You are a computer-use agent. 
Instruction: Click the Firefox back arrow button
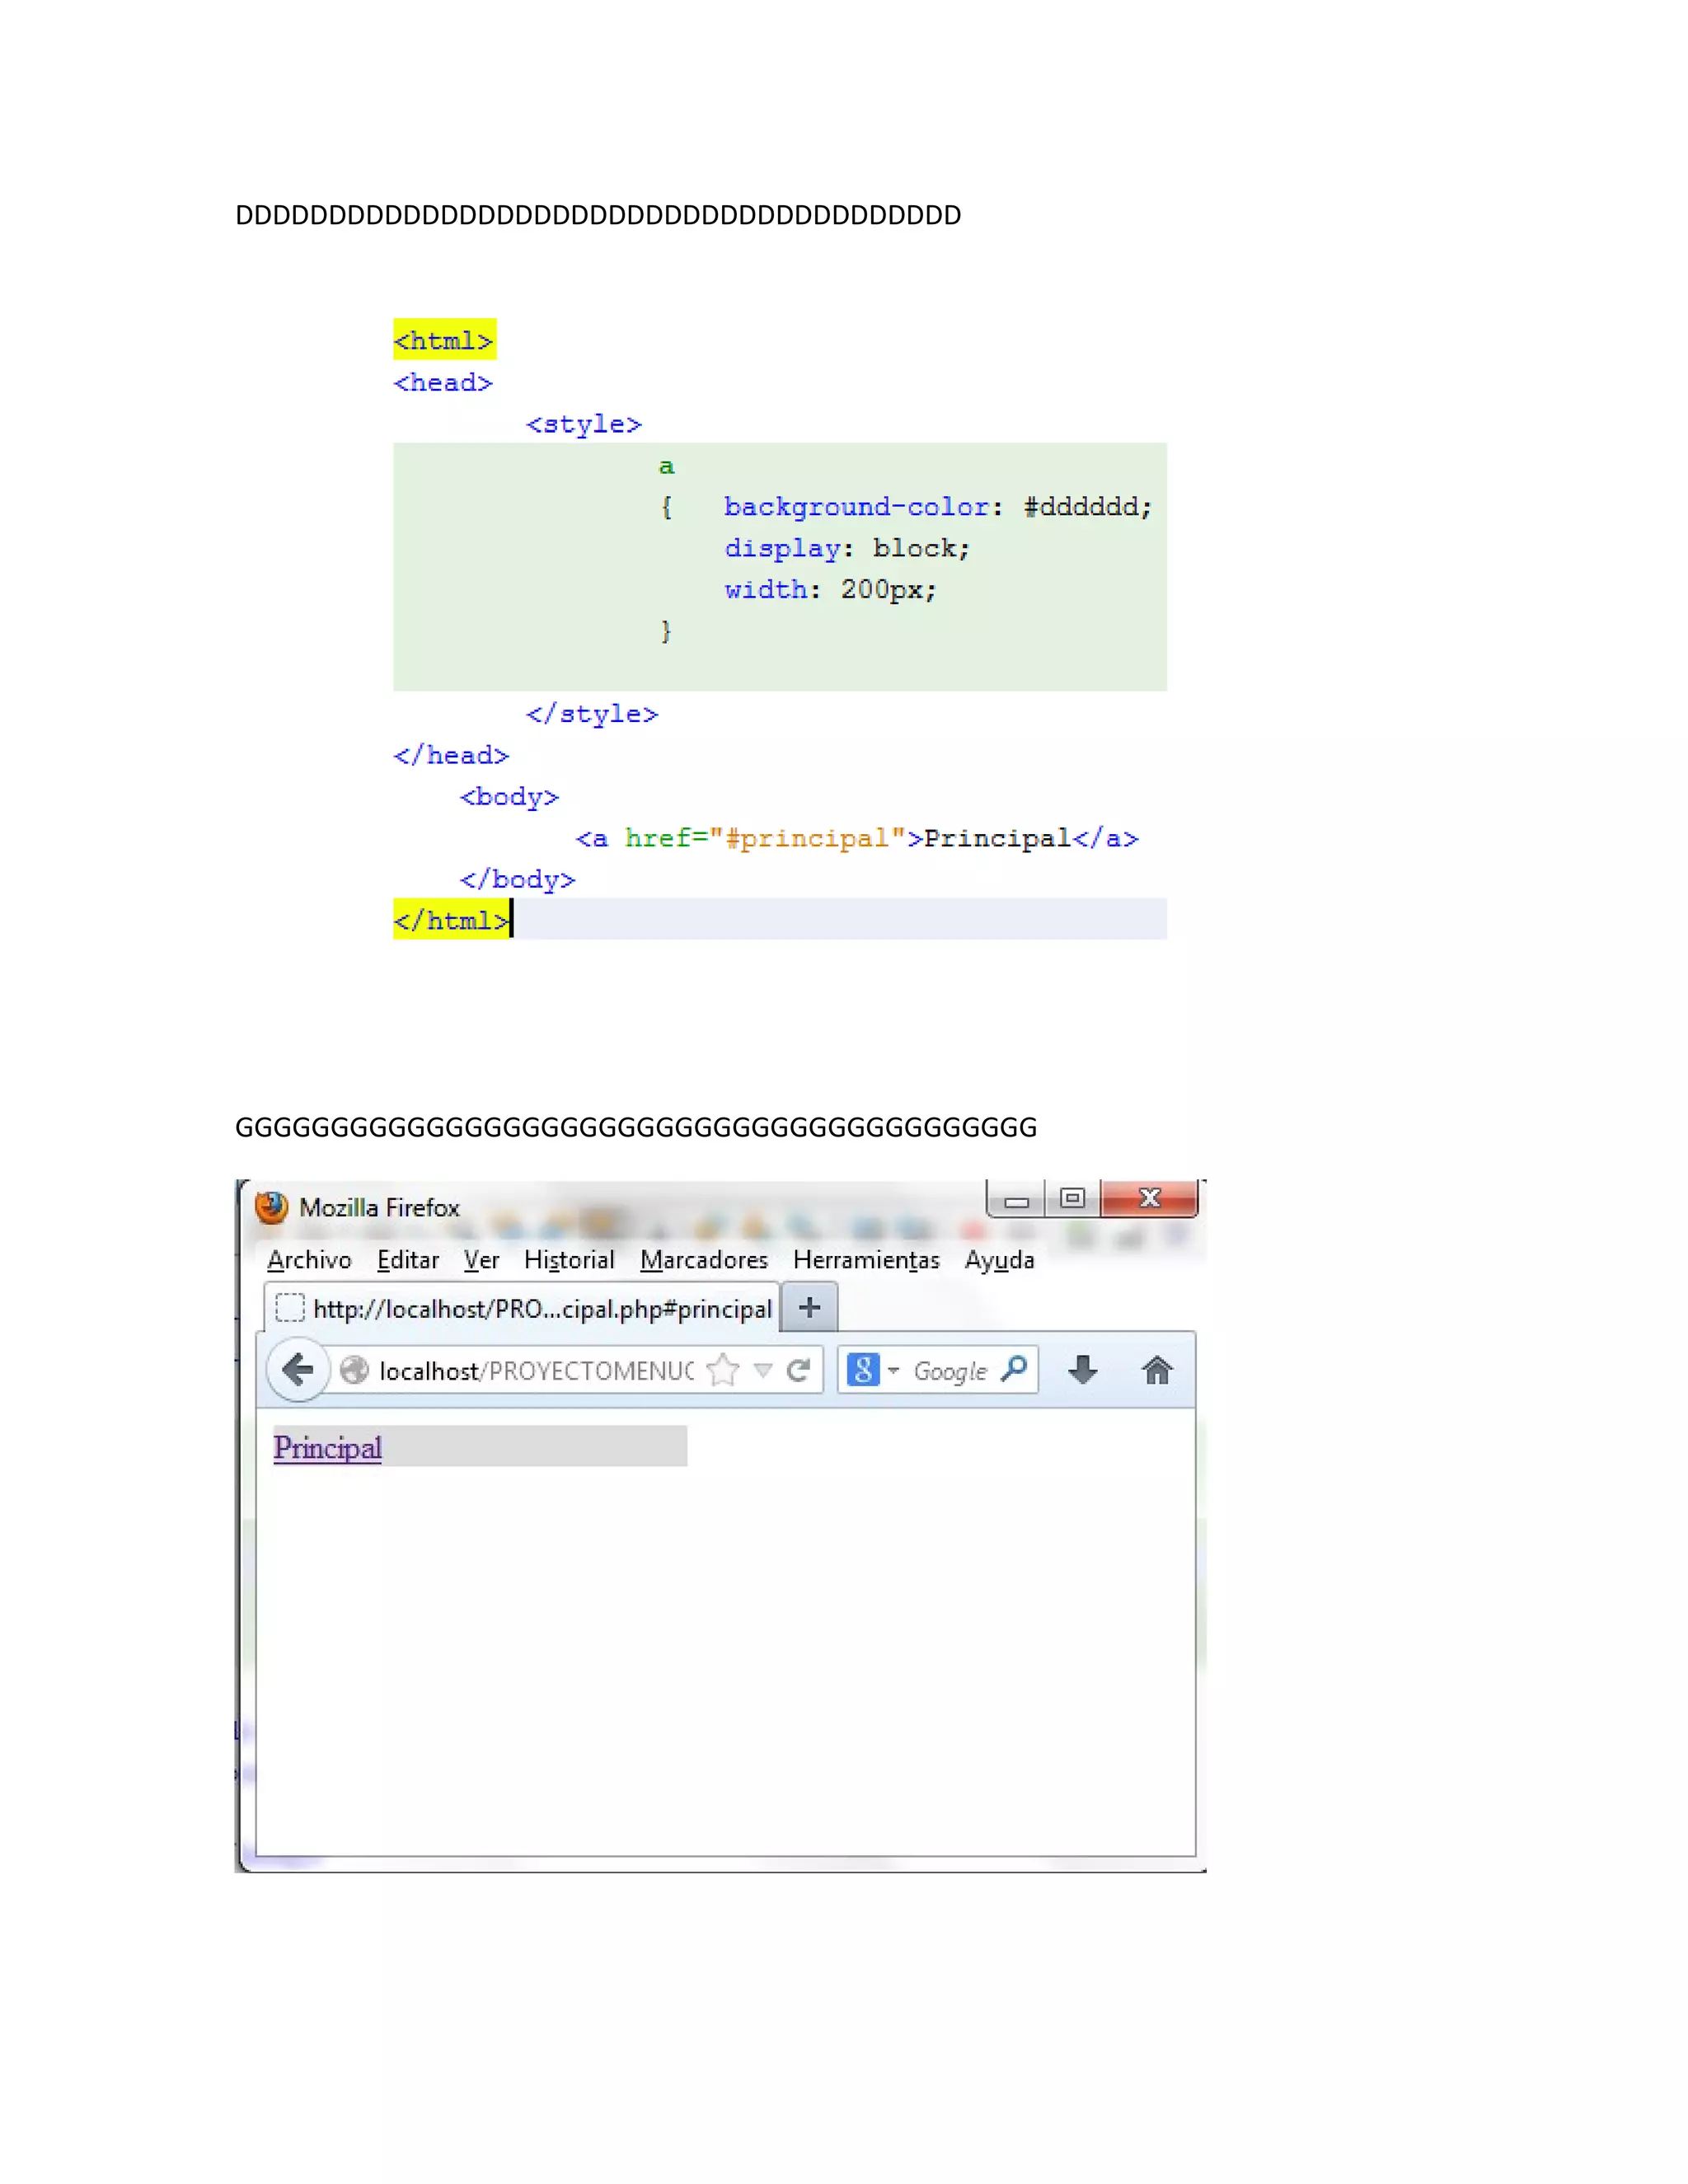298,1369
